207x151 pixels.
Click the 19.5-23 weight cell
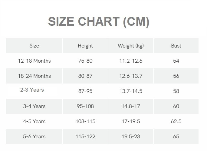pos(131,136)
